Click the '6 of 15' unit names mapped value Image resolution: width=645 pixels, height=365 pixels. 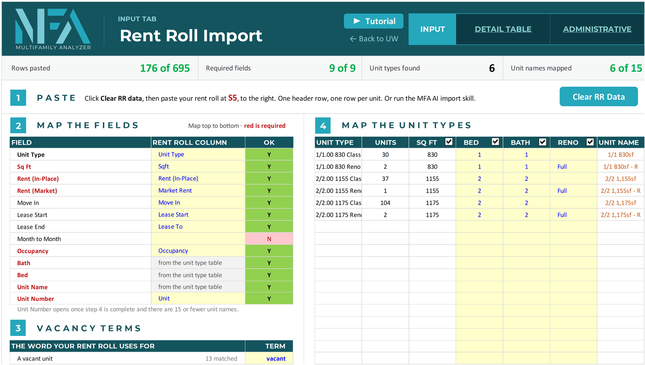coord(626,68)
